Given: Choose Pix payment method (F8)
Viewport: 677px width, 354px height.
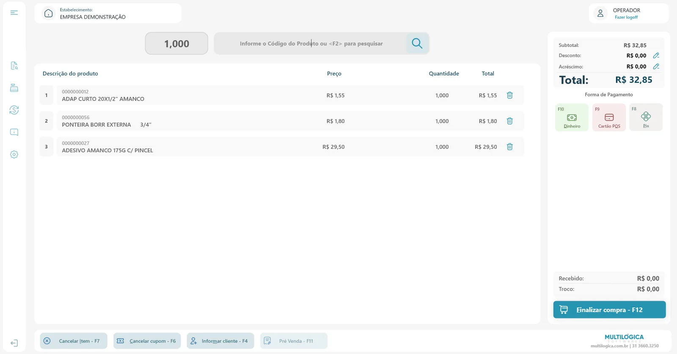Looking at the screenshot, I should coord(646,117).
